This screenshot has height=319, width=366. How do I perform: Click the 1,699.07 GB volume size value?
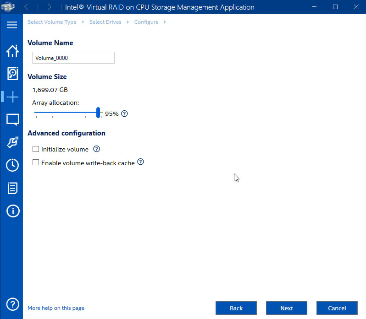(50, 90)
